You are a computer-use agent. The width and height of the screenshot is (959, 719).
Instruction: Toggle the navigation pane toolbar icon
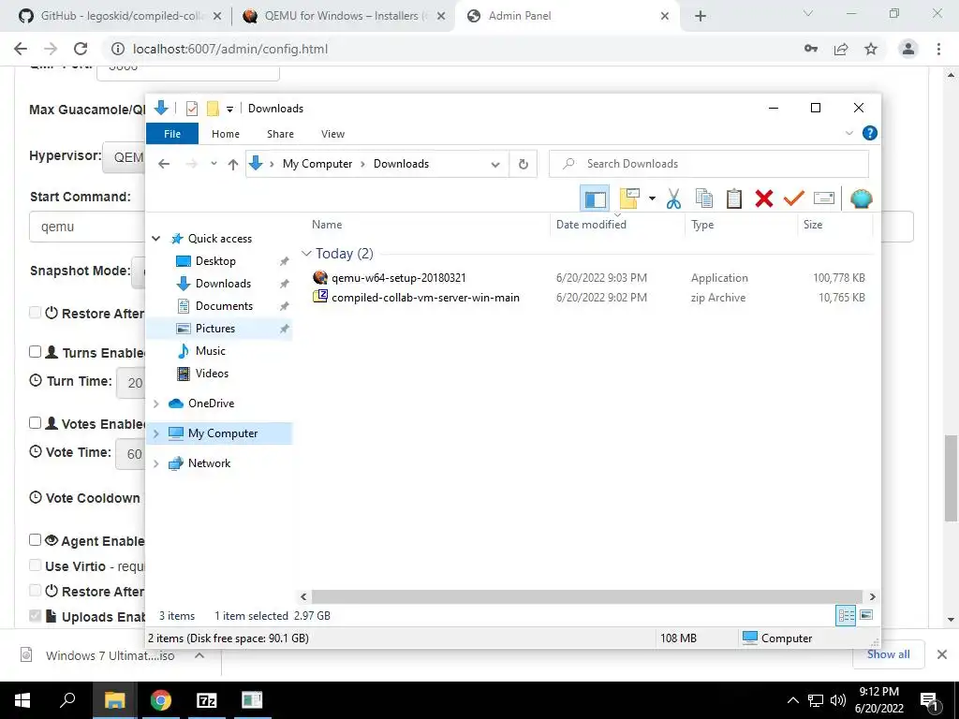click(x=595, y=198)
